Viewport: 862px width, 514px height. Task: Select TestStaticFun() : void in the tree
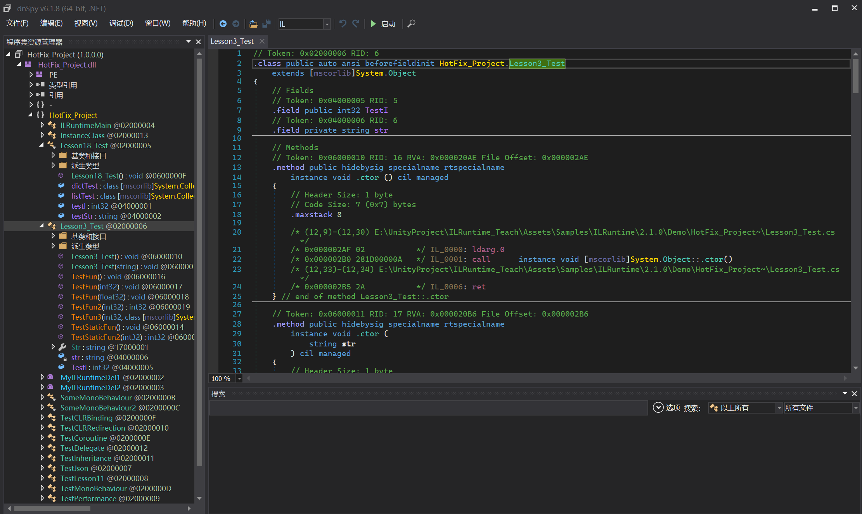(128, 327)
